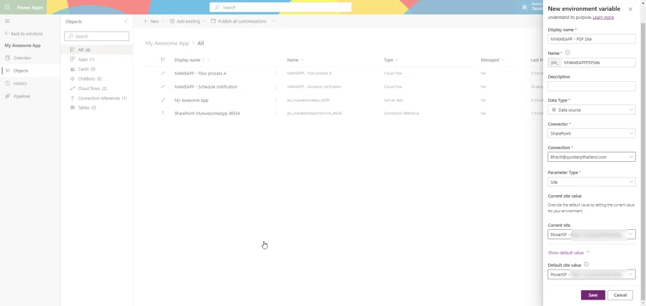This screenshot has height=306, width=646.
Task: Open the Add existing dropdown
Action: pyautogui.click(x=187, y=21)
